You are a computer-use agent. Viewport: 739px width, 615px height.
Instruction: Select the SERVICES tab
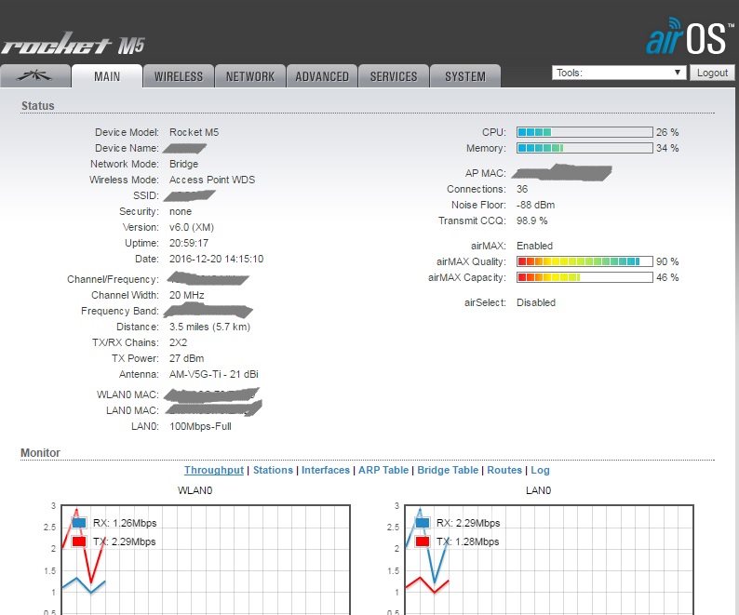394,76
